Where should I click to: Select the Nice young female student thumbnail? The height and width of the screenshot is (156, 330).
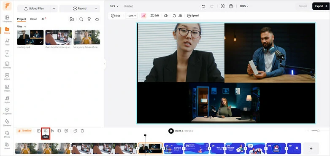[x=87, y=38]
